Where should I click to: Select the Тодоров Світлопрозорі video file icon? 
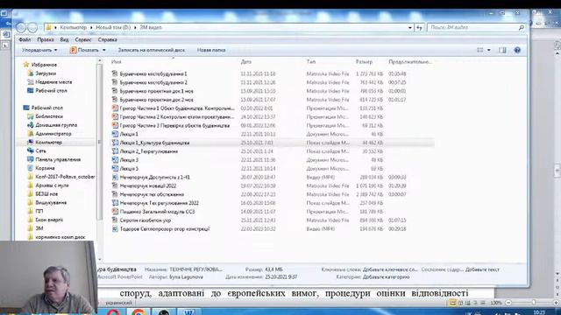point(115,228)
